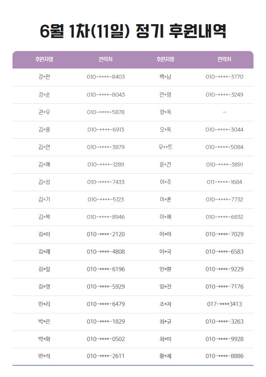Click phone number 010-****-2120
Image resolution: width=266 pixels, height=377 pixels.
pos(106,234)
